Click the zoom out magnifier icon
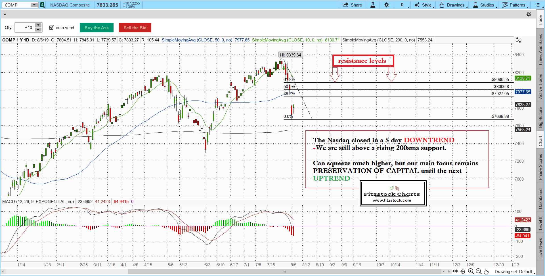Image resolution: width=545 pixels, height=276 pixels. click(x=479, y=271)
